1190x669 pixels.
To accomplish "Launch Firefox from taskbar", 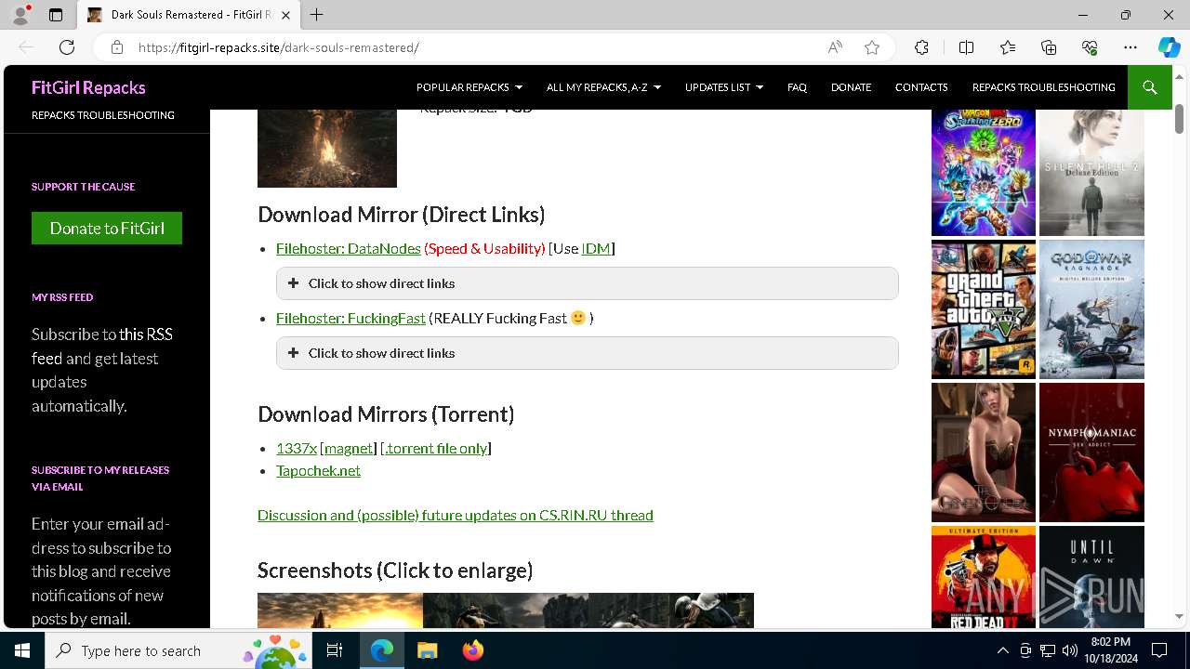I will pyautogui.click(x=472, y=650).
